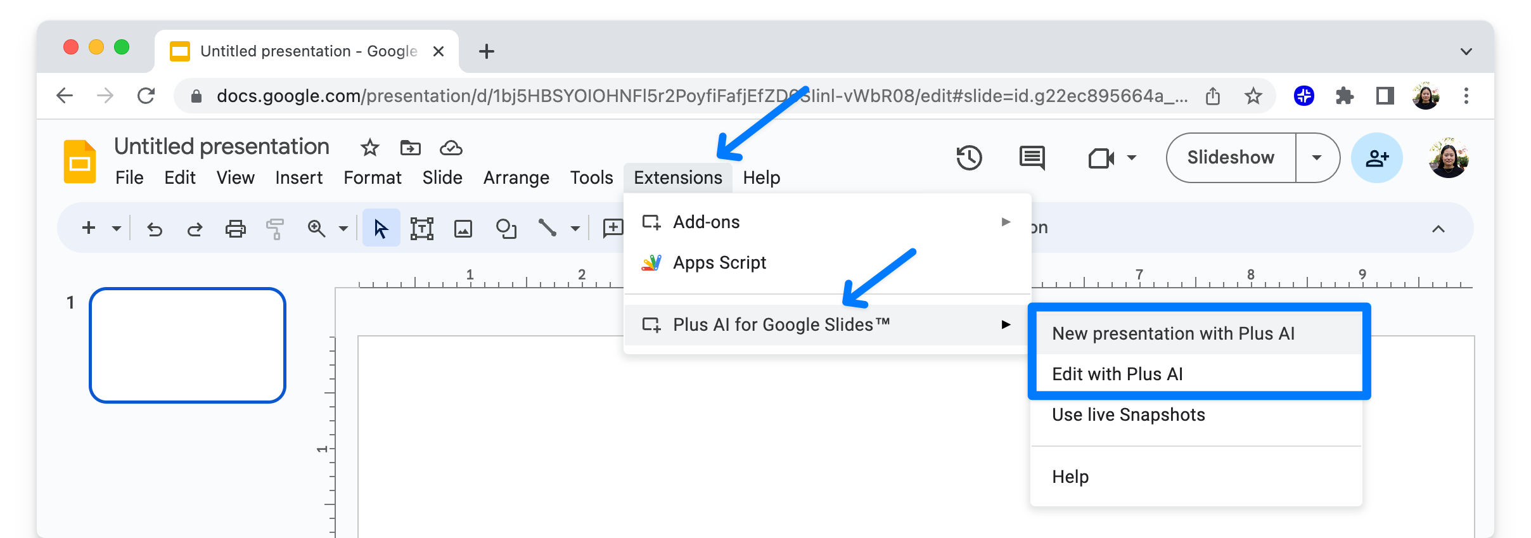Open the Slideshow dropdown arrow
Image resolution: width=1531 pixels, height=538 pixels.
[1317, 158]
